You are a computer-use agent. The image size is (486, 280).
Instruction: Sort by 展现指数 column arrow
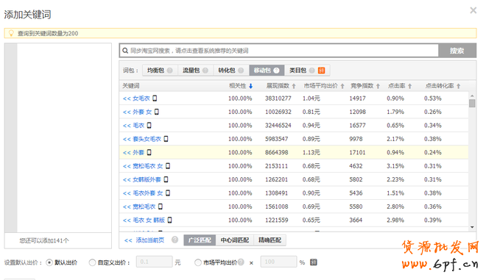click(294, 86)
